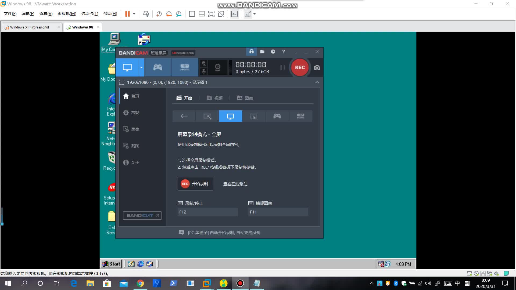Open VMware power options dropdown arrow

(134, 14)
